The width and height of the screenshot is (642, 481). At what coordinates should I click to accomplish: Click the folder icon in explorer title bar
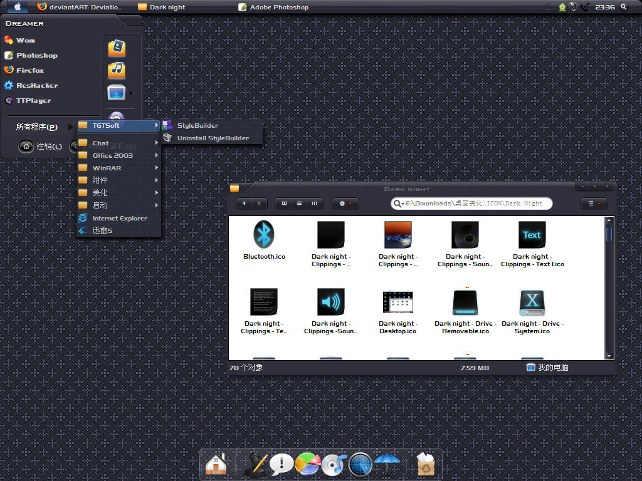[234, 188]
